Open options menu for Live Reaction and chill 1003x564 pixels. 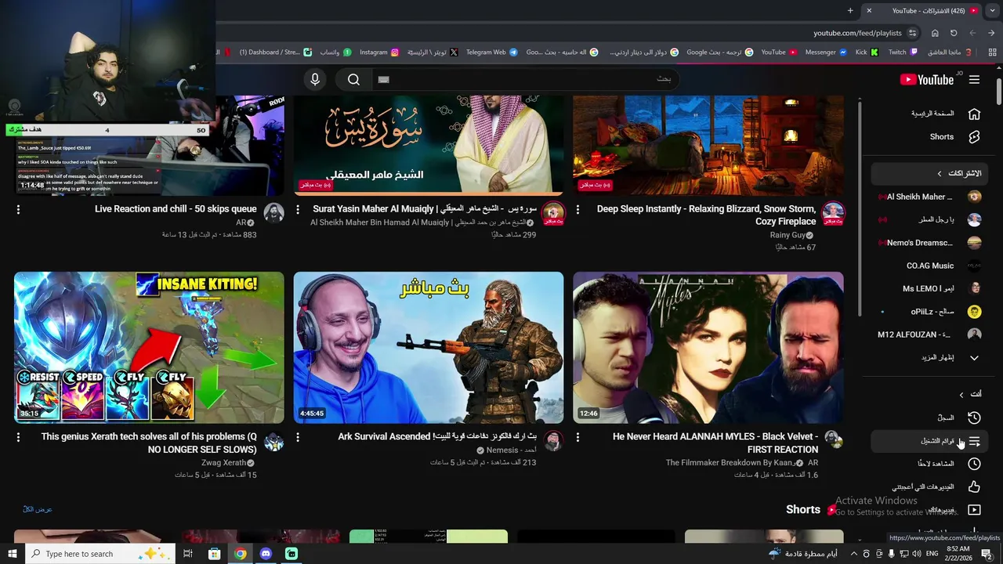point(18,209)
